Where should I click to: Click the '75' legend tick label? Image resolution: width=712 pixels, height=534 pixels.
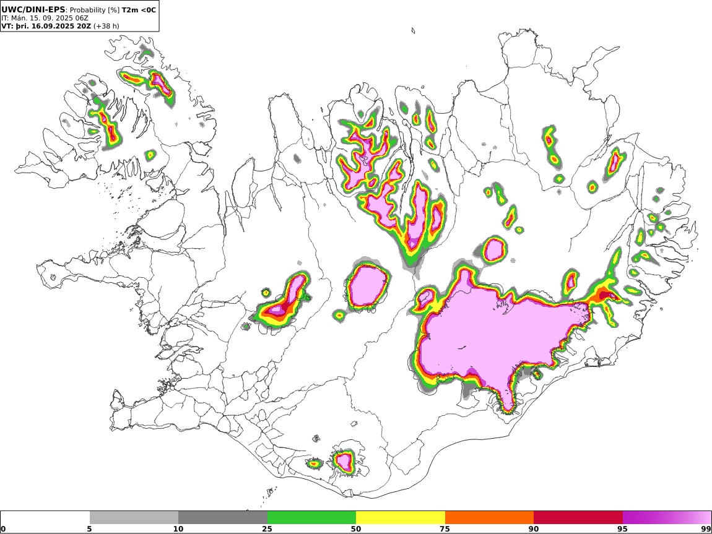point(445,529)
